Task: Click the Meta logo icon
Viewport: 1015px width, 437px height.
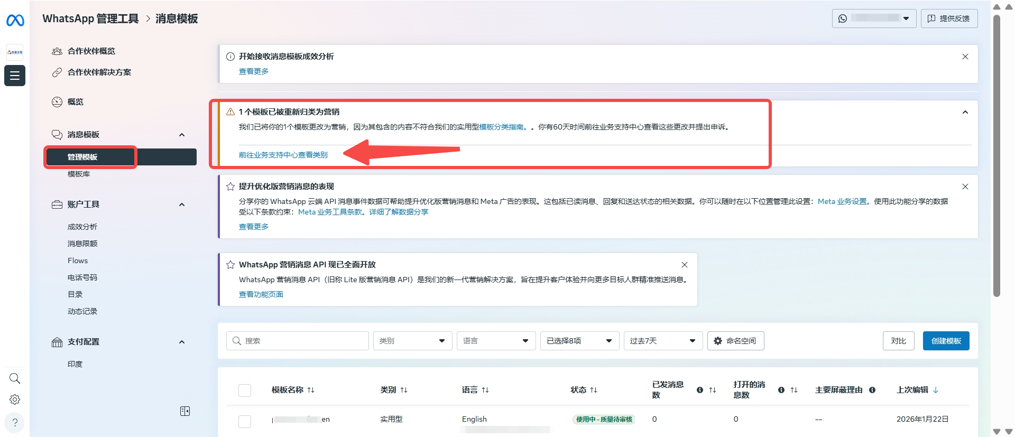Action: point(15,21)
